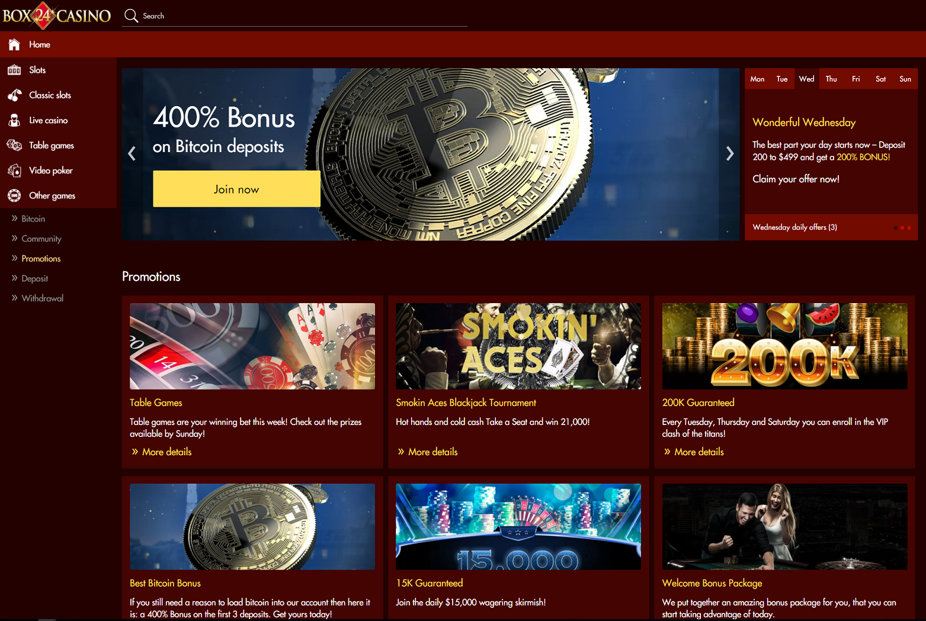Open the Video poker cards icon
The image size is (926, 621).
(14, 170)
